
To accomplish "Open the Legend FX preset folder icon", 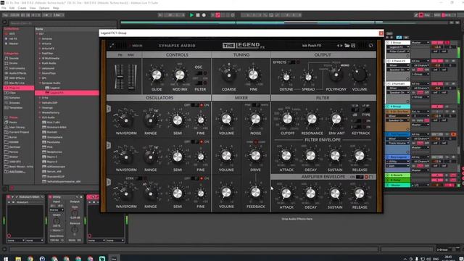I will click(x=347, y=46).
